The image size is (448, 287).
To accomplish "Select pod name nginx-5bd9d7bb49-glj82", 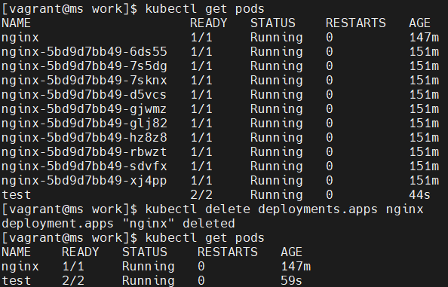I will pyautogui.click(x=84, y=124).
